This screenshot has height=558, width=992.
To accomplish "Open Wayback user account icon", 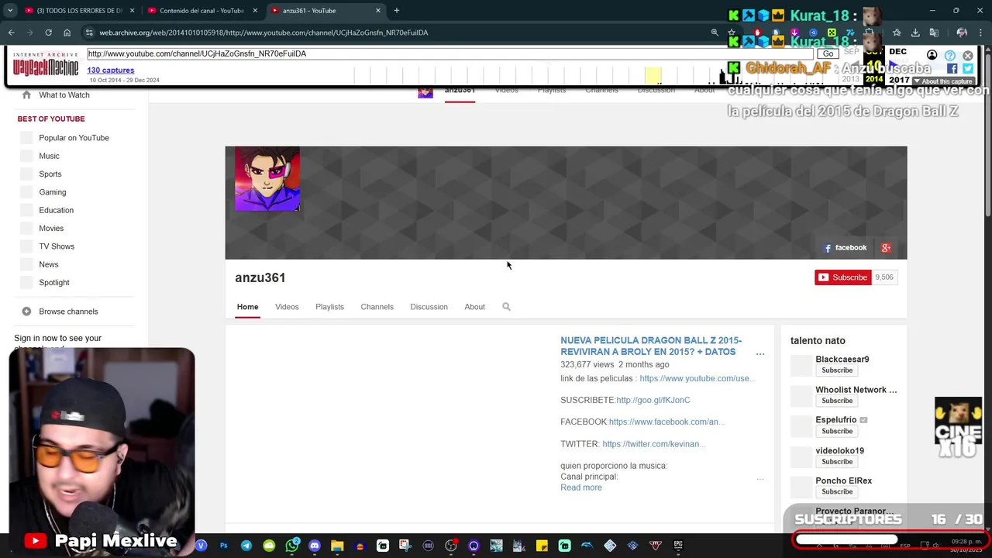I will pyautogui.click(x=932, y=55).
